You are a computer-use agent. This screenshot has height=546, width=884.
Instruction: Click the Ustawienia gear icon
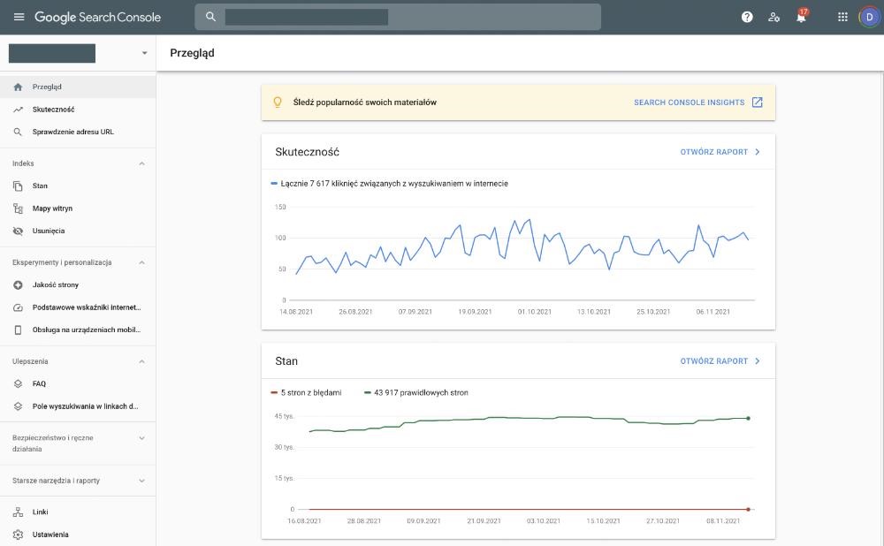(18, 535)
